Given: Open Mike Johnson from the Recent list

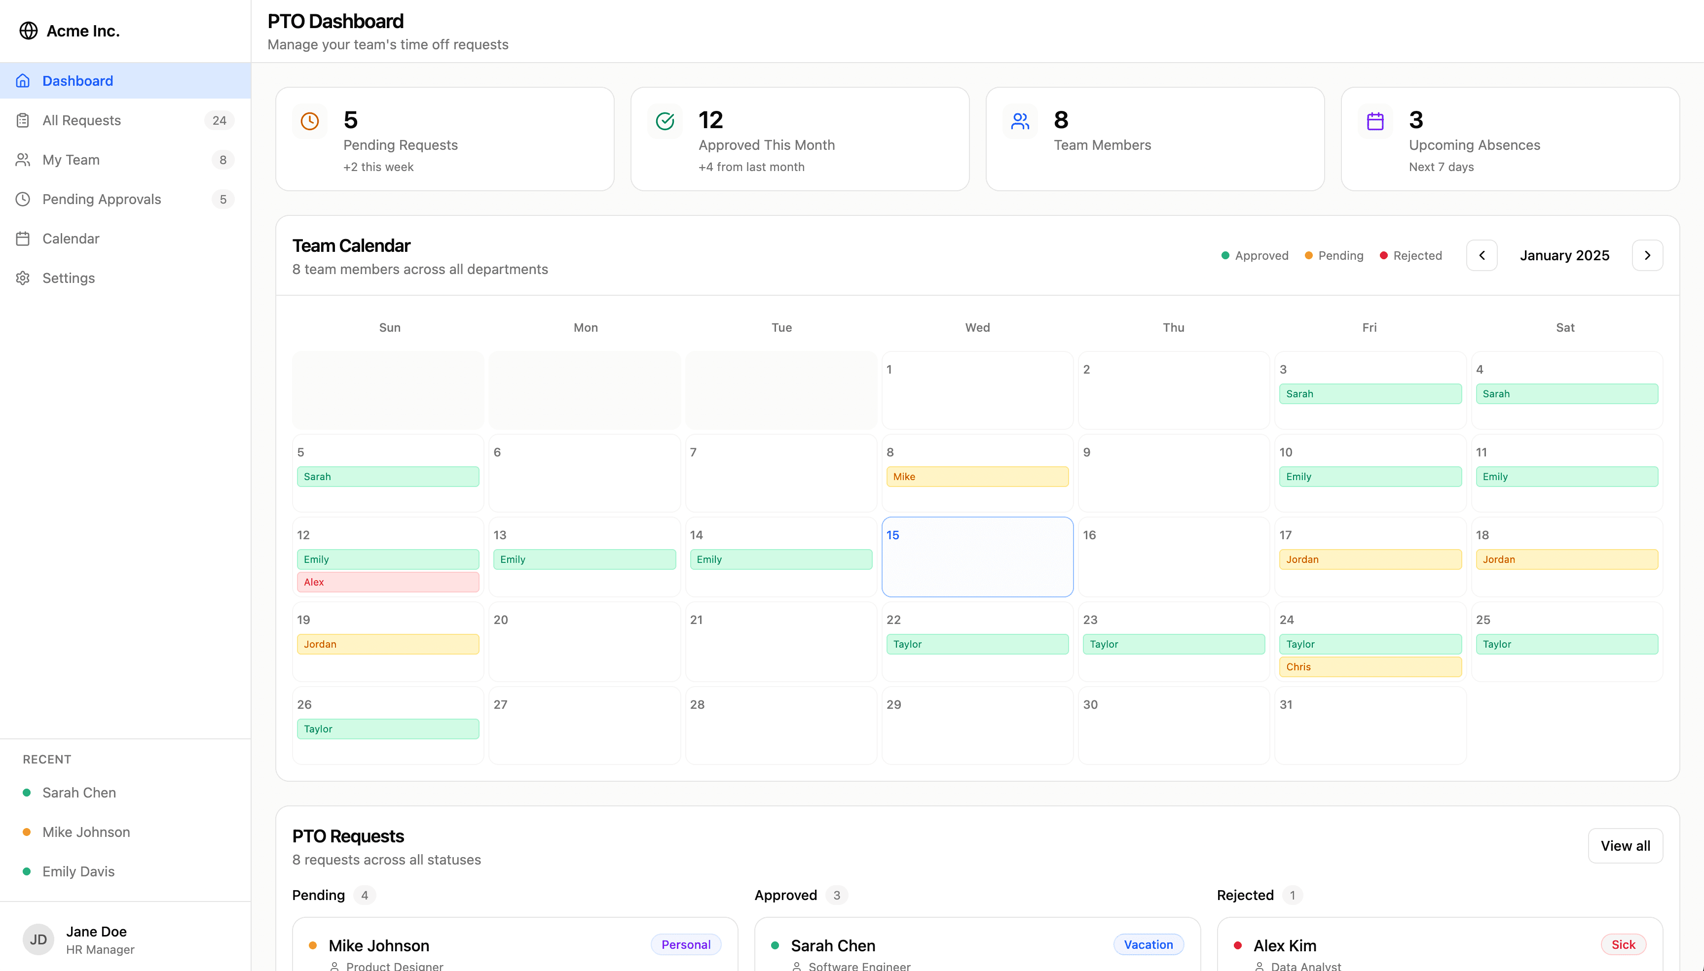Looking at the screenshot, I should click(x=125, y=832).
